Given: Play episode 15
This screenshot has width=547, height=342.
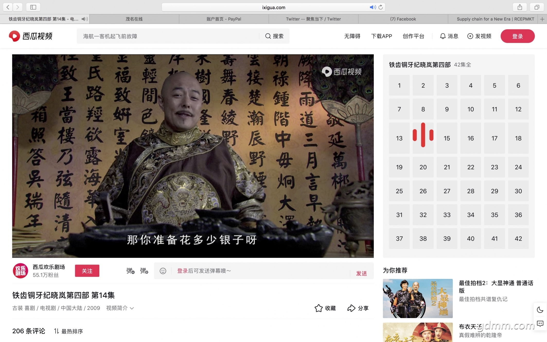Looking at the screenshot, I should (x=447, y=138).
